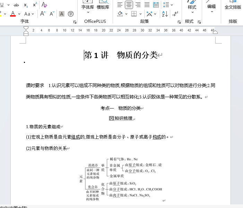
Task: Toggle superscript formatting
Action: [35, 4]
